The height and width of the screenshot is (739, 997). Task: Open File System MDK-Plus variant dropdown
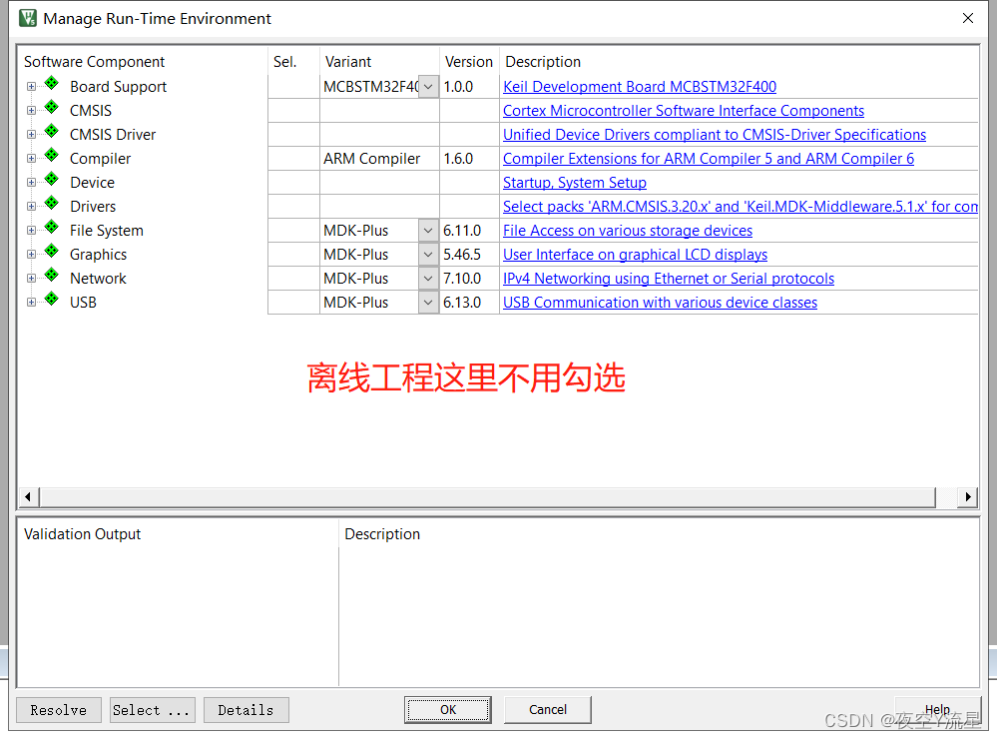pos(428,231)
